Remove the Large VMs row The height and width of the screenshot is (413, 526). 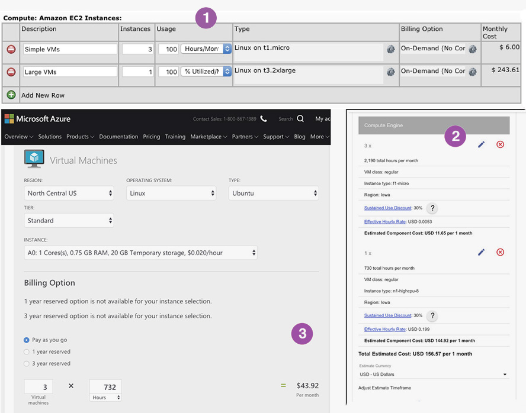tap(11, 72)
